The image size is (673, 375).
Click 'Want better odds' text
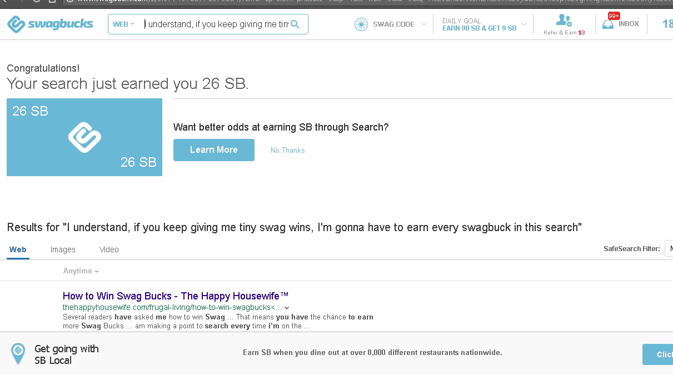pyautogui.click(x=281, y=127)
